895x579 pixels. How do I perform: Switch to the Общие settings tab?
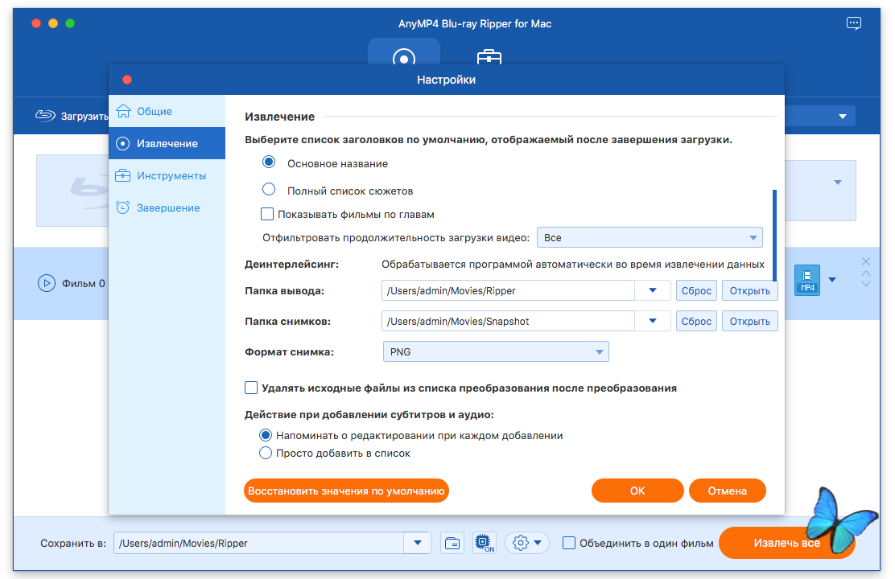154,111
